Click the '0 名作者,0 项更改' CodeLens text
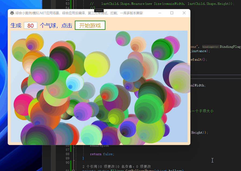 [134, 166]
